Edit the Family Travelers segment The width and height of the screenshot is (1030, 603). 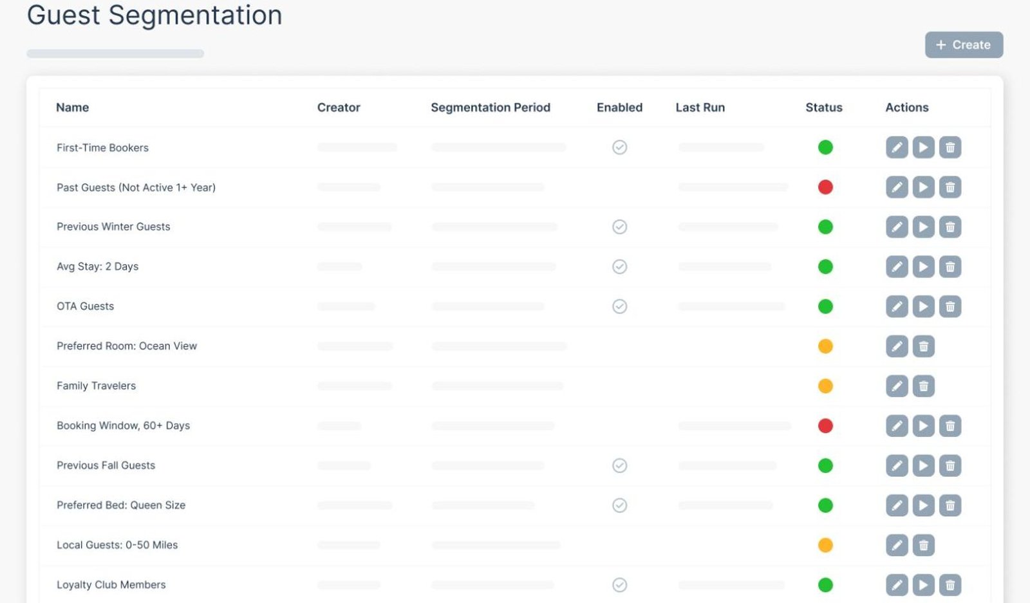897,386
